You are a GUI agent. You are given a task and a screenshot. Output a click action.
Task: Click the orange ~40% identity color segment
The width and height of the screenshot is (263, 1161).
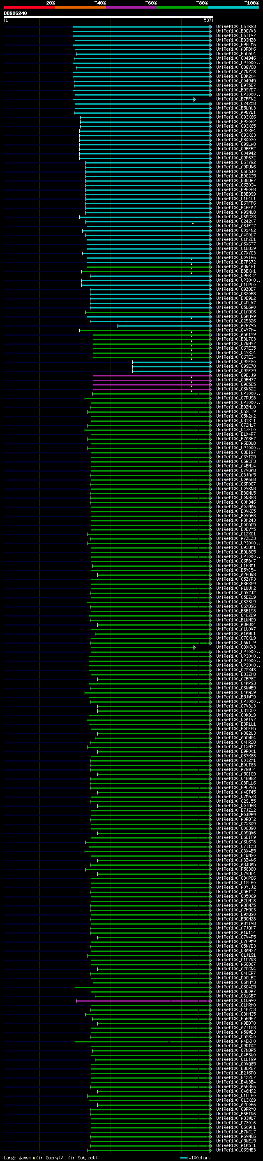tap(81, 7)
